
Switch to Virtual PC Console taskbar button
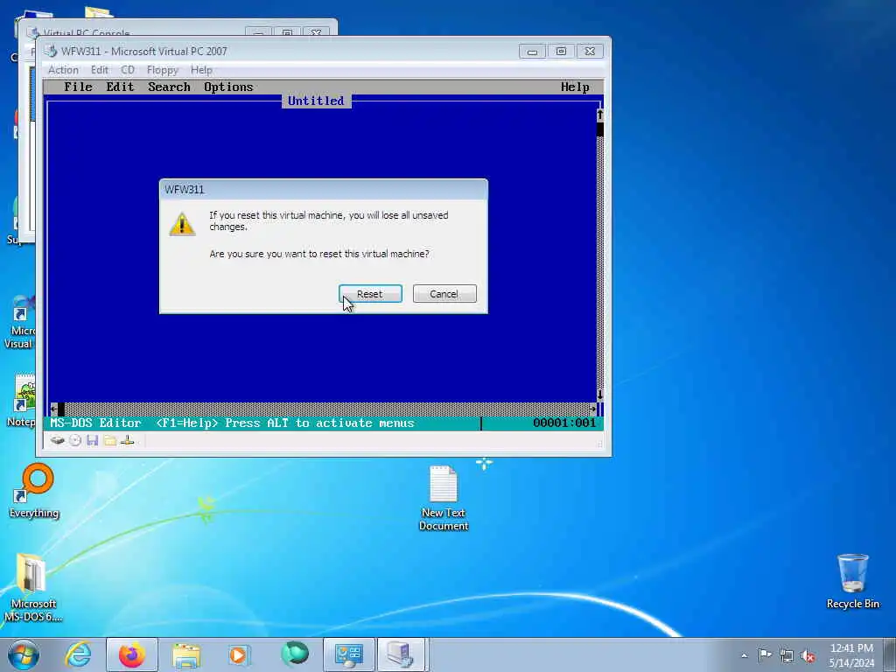348,654
